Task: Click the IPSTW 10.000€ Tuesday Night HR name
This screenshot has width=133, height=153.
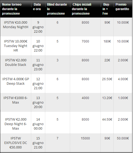Action: [16, 46]
